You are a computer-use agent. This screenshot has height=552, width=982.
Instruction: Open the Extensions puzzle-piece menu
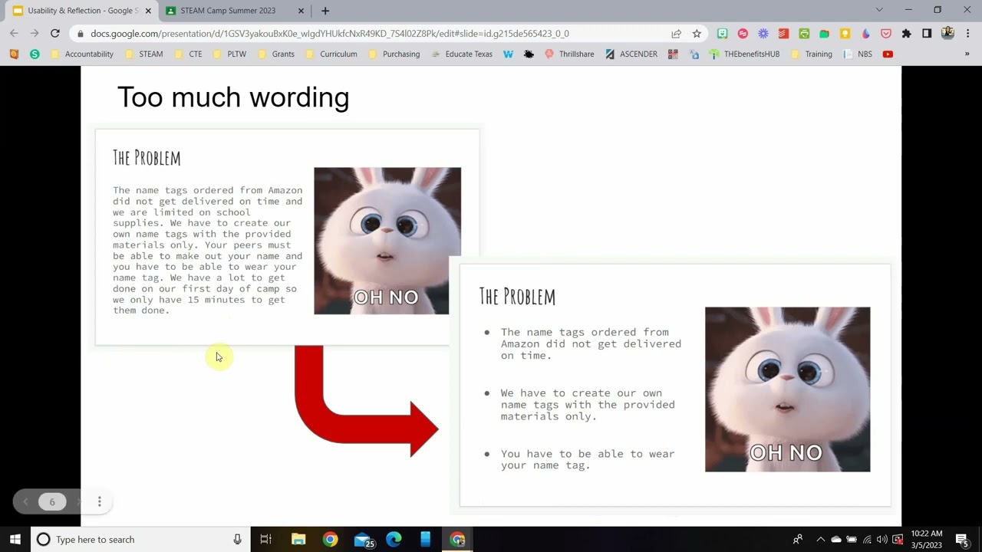[906, 34]
